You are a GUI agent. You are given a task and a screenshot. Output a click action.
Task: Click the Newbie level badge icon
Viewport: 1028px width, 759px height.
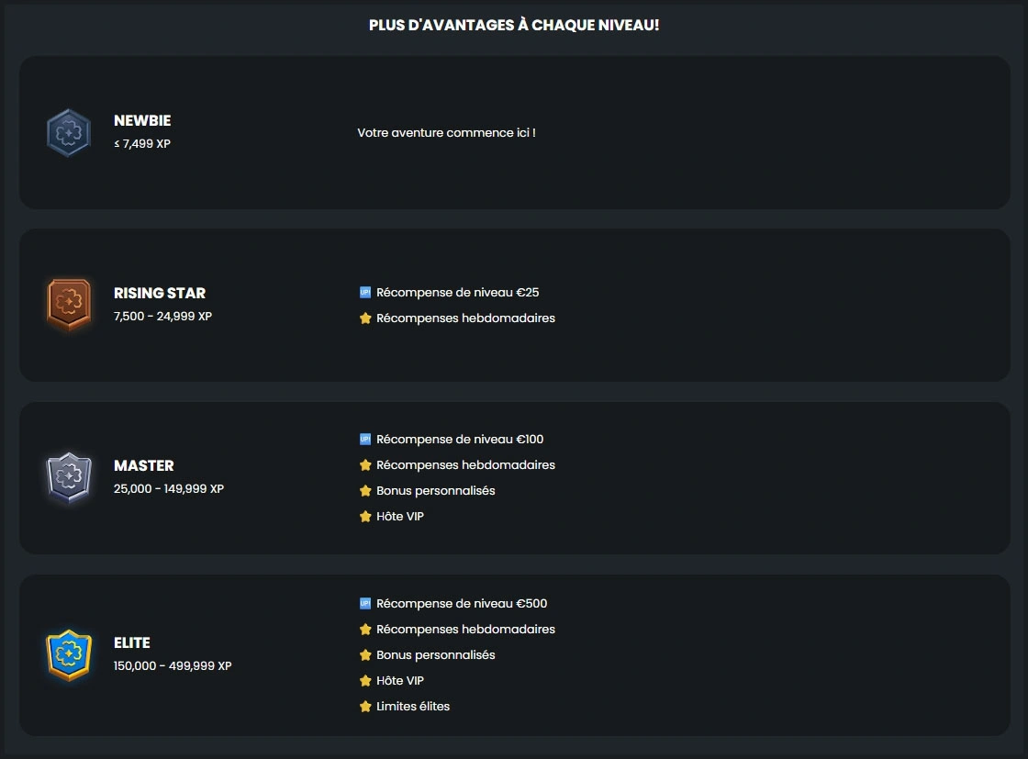pyautogui.click(x=69, y=132)
